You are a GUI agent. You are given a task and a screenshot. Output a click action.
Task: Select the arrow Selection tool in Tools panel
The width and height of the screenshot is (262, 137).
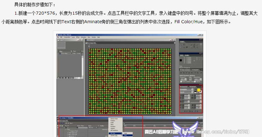pyautogui.click(x=181, y=45)
